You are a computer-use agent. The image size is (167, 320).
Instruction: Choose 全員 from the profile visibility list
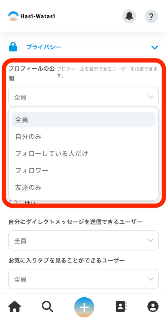(x=83, y=120)
